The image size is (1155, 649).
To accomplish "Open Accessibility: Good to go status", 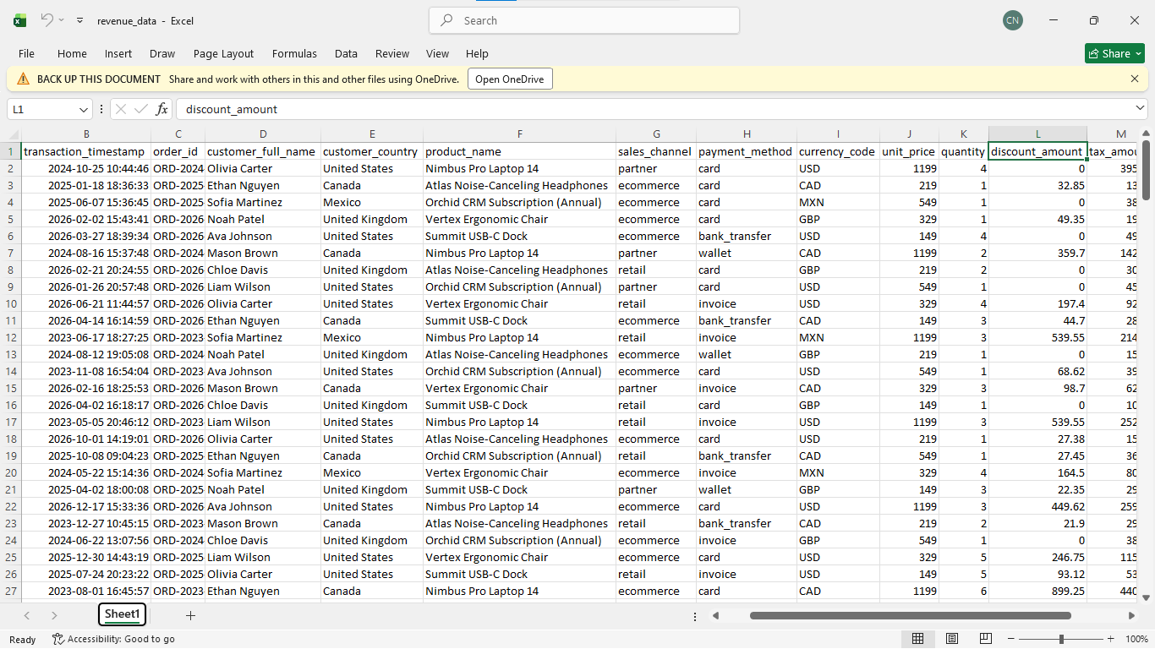I will click(x=113, y=640).
